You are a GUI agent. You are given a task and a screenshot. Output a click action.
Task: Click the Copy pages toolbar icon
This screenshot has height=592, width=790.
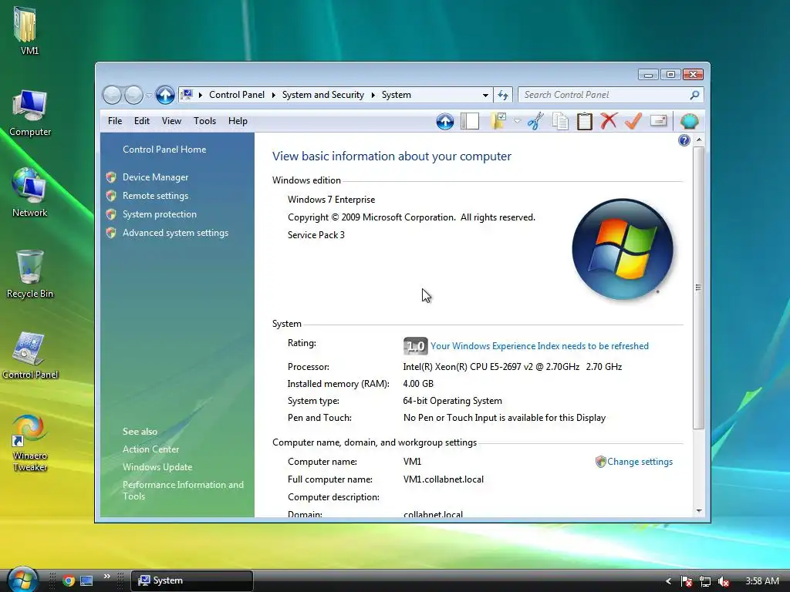click(560, 121)
